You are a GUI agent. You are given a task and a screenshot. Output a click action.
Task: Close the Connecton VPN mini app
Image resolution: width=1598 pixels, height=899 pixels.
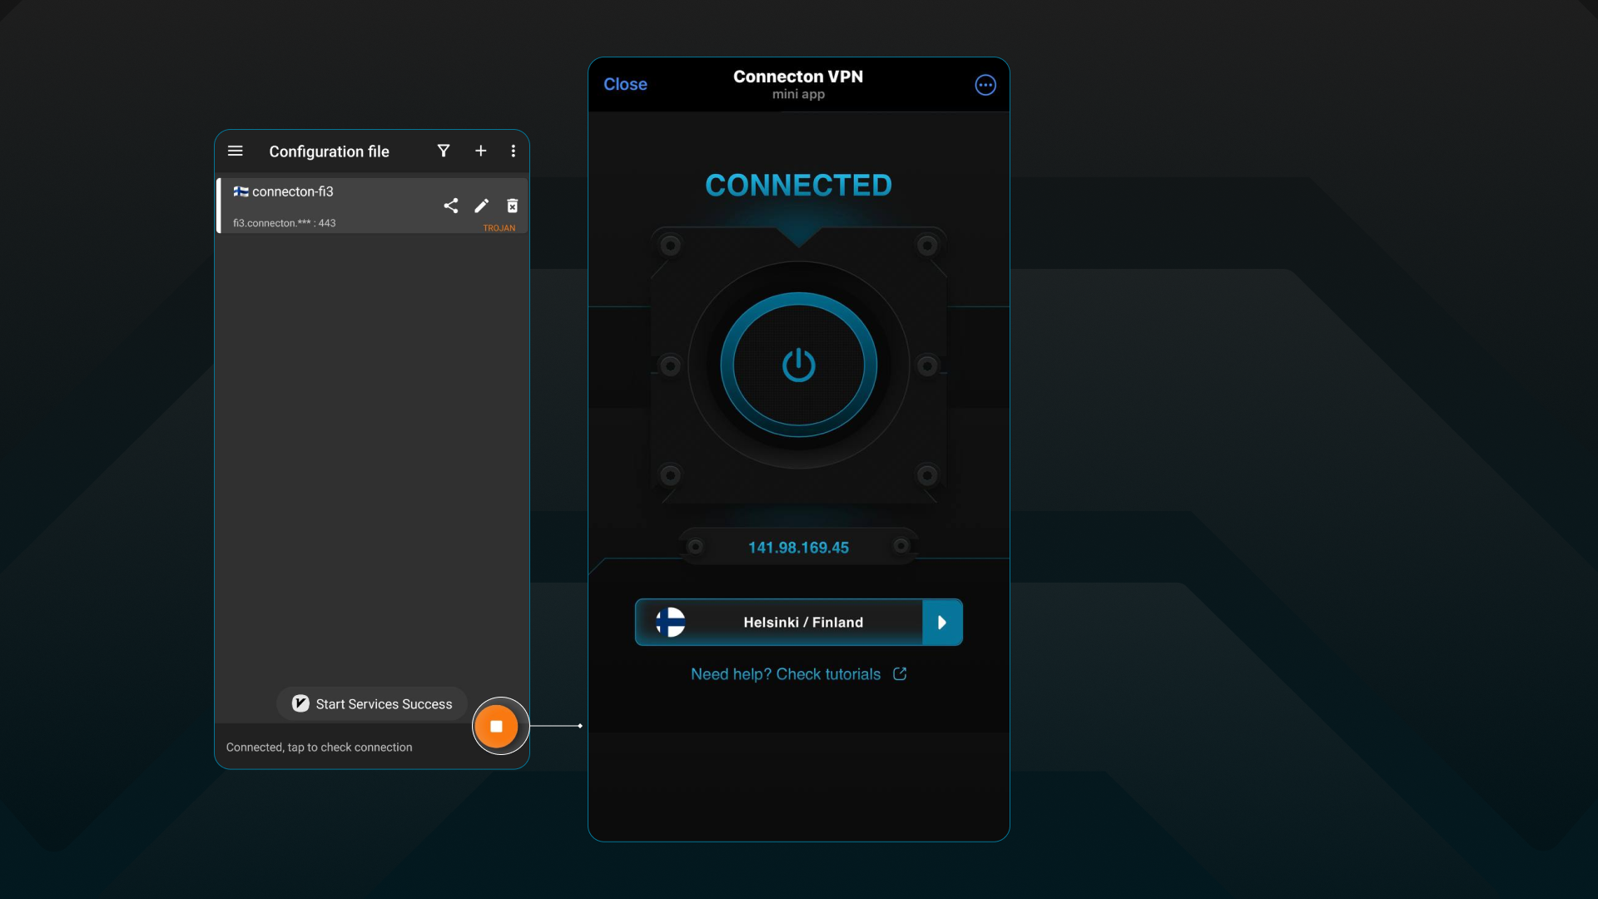click(625, 84)
